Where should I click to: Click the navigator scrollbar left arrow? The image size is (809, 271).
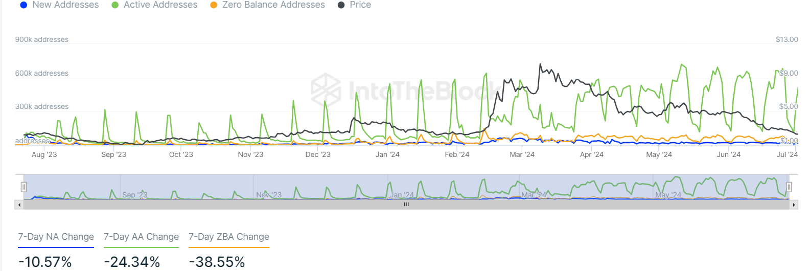tap(19, 205)
